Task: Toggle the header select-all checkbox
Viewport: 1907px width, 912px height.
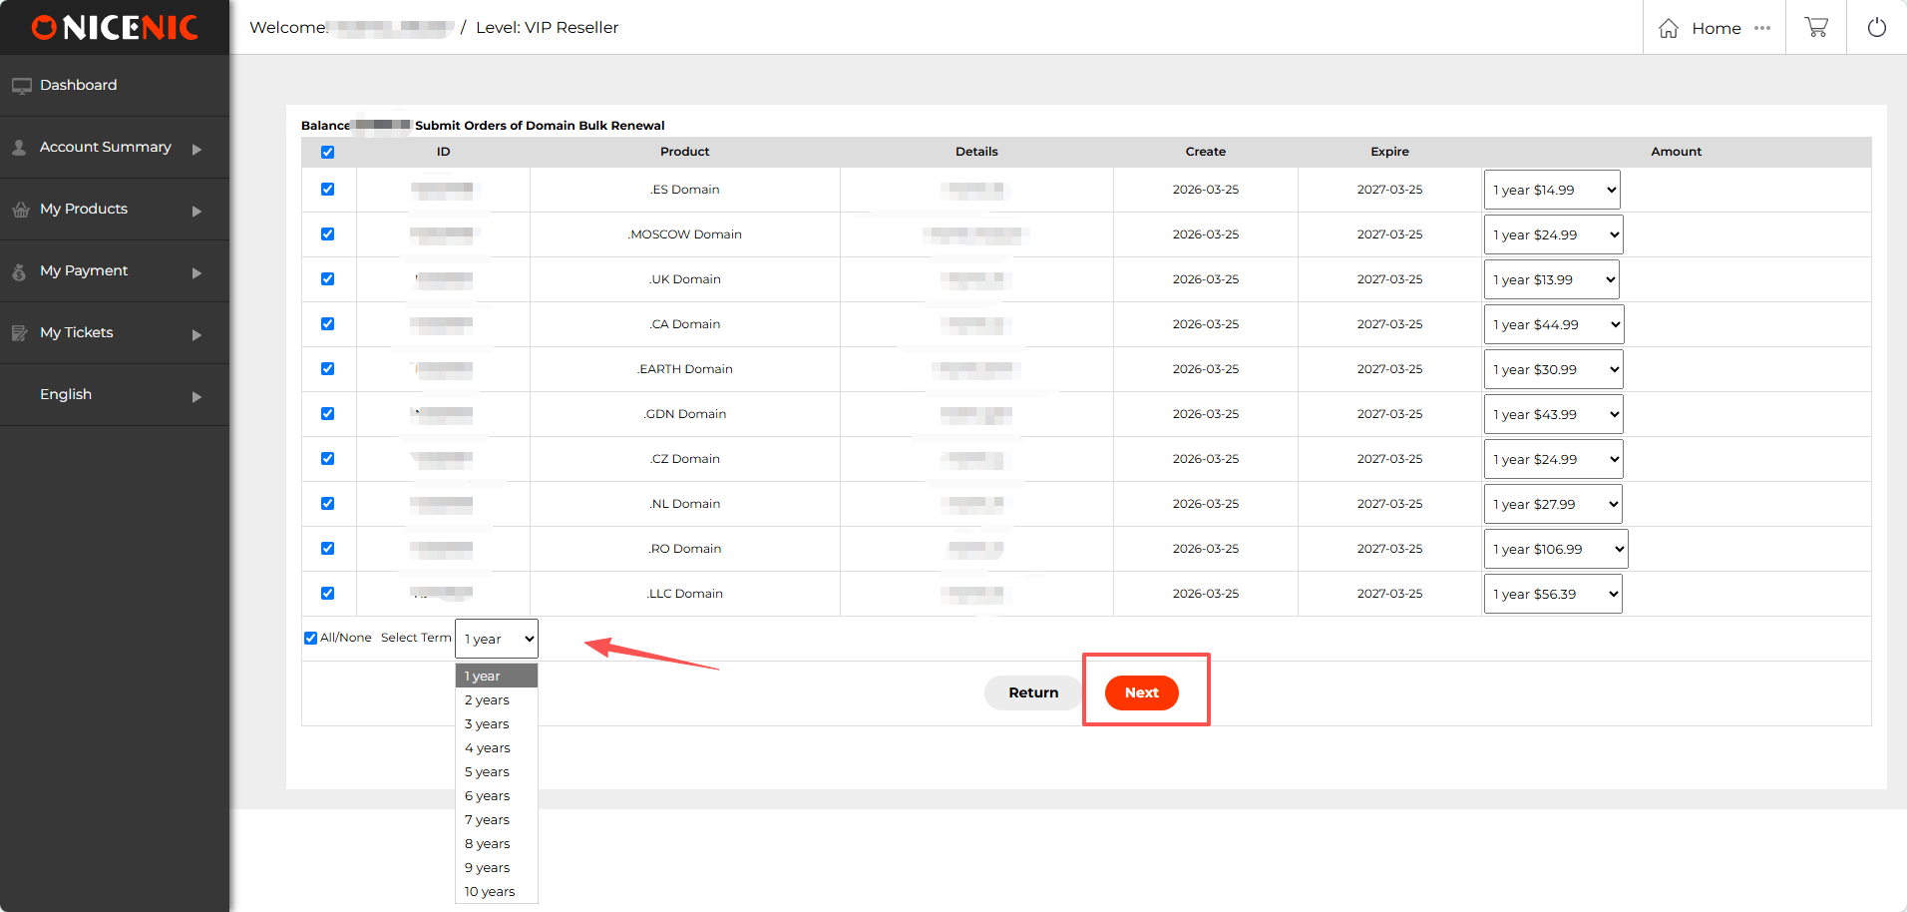Action: pos(327,153)
